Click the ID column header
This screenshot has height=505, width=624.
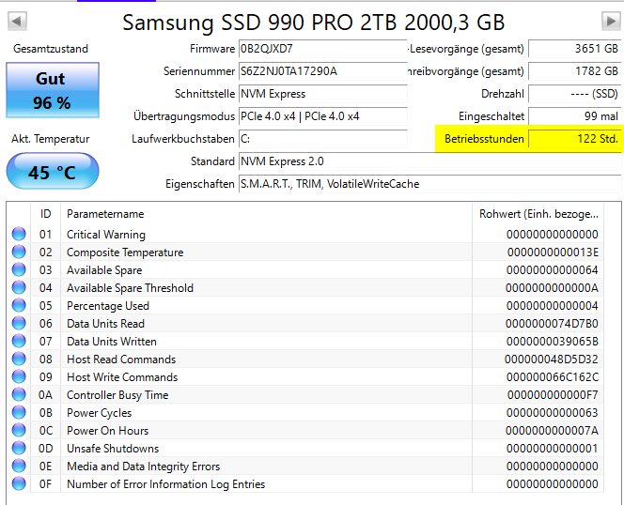45,214
